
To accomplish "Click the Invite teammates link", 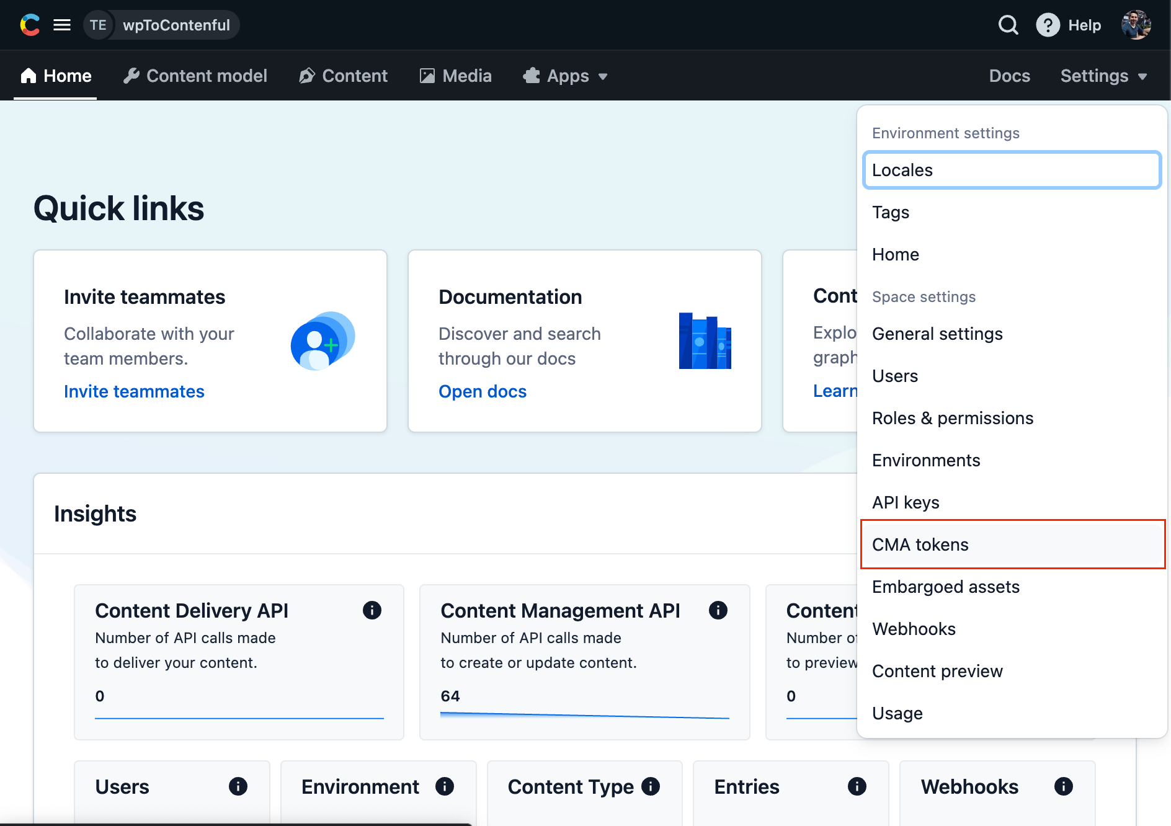I will [134, 391].
